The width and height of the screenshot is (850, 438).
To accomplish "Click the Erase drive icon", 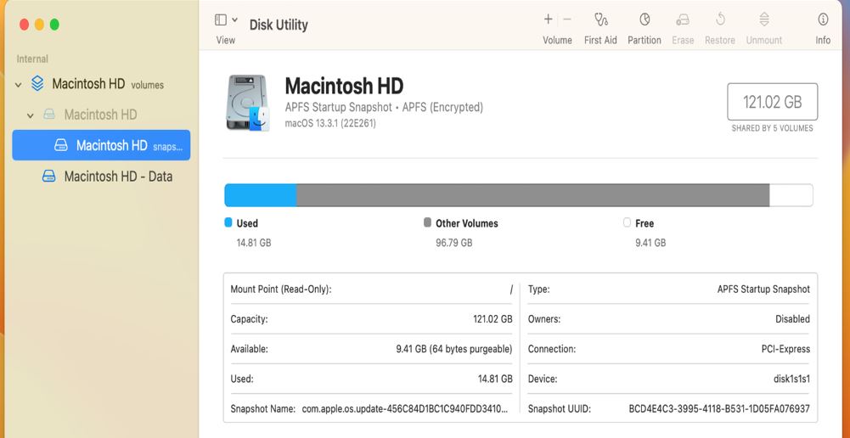I will pyautogui.click(x=683, y=20).
